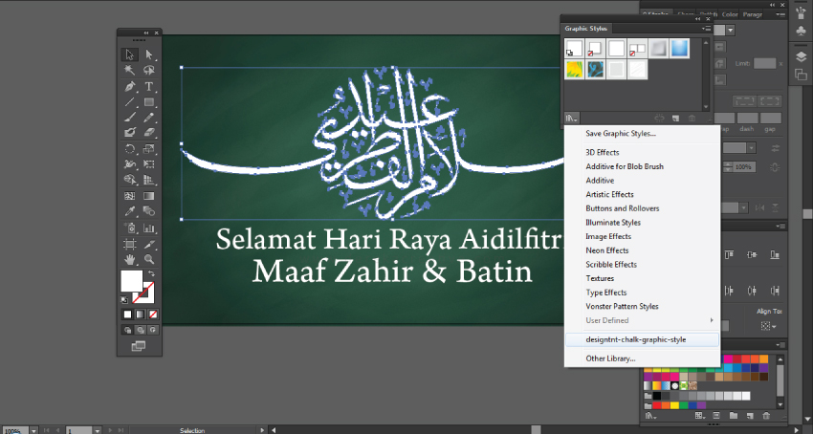813x434 pixels.
Task: Swap fill and stroke colors
Action: click(151, 274)
